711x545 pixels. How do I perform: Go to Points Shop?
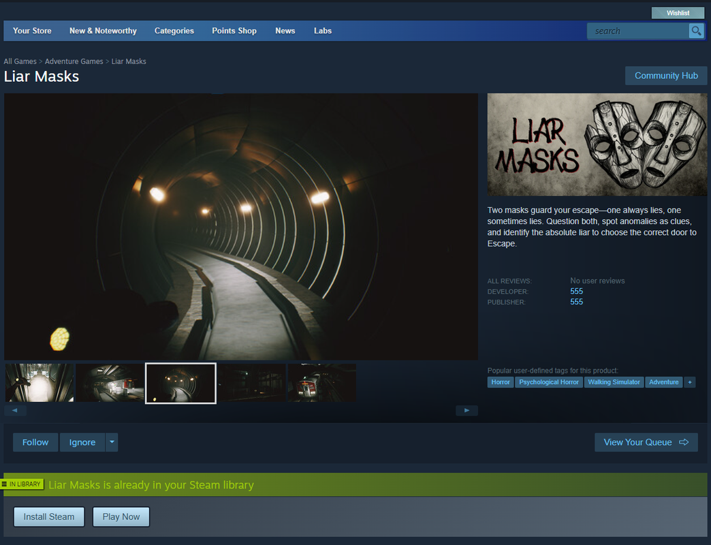click(x=234, y=31)
